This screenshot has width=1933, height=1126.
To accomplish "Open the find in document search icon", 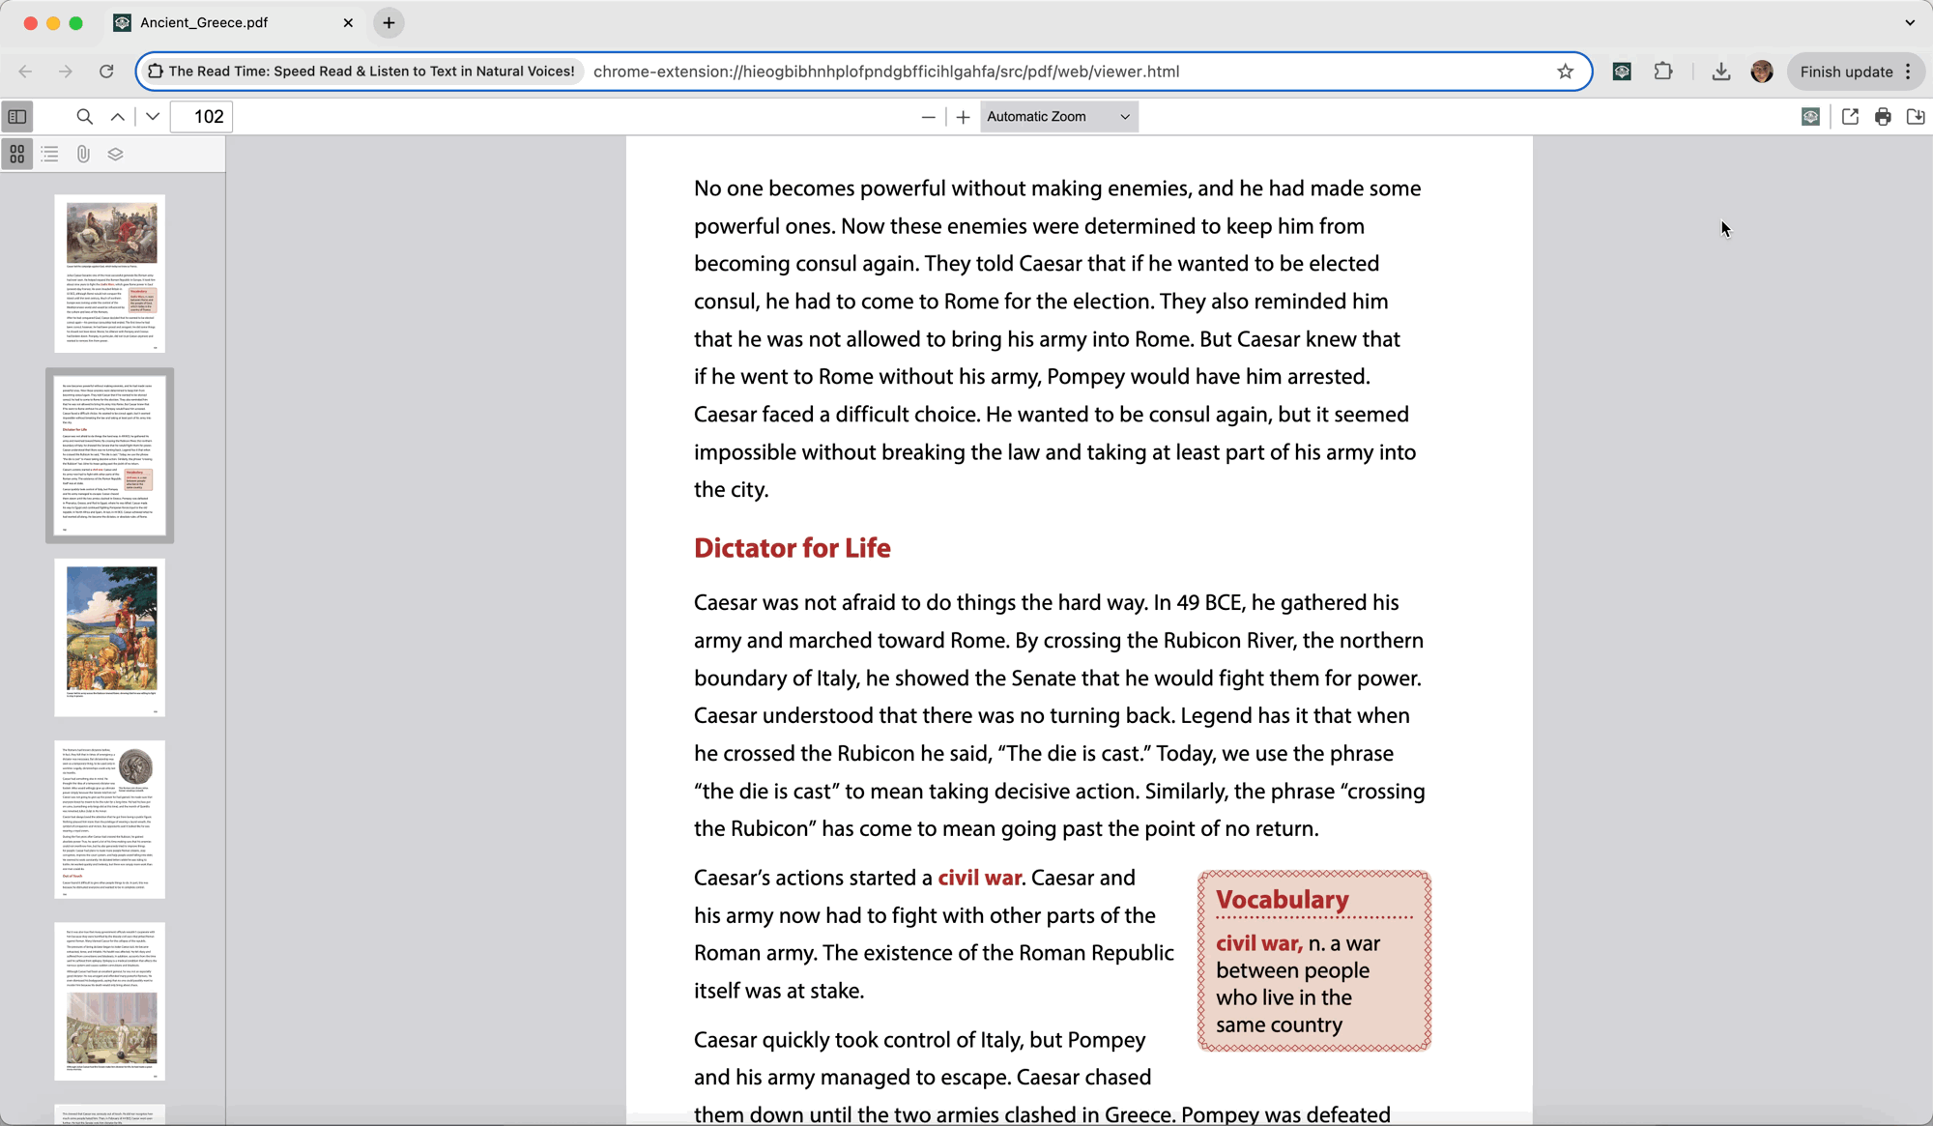I will tap(85, 117).
